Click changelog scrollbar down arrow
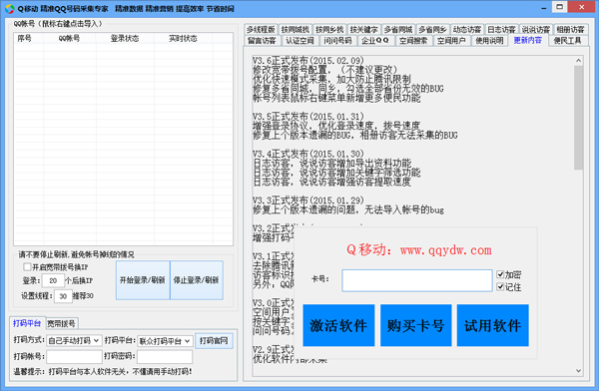Viewport: 599px width, 391px height. (x=578, y=371)
